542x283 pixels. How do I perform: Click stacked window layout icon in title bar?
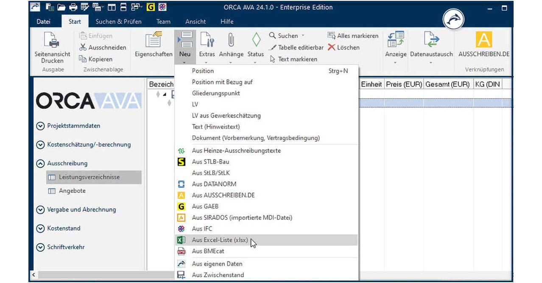point(123,7)
